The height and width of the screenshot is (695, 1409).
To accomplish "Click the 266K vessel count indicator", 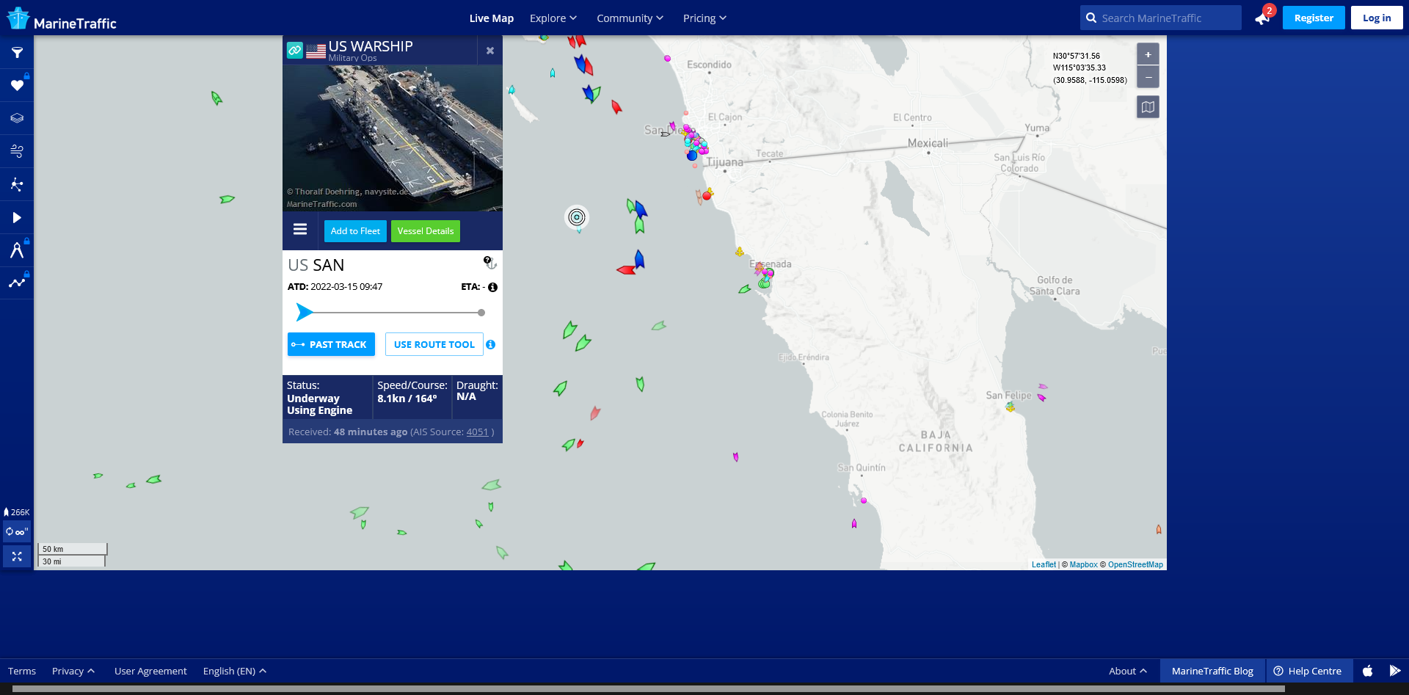I will [17, 512].
